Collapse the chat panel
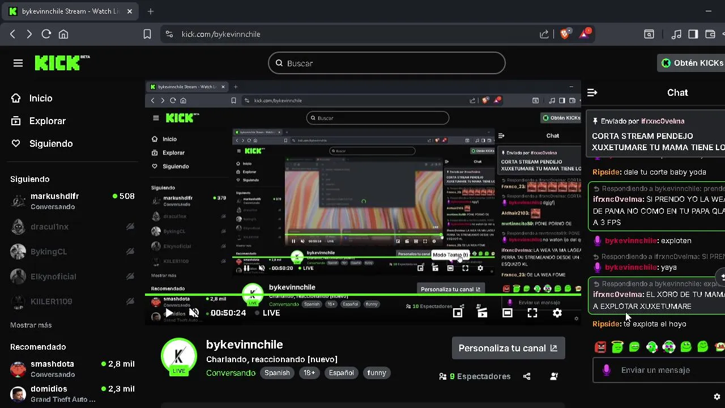 (592, 92)
